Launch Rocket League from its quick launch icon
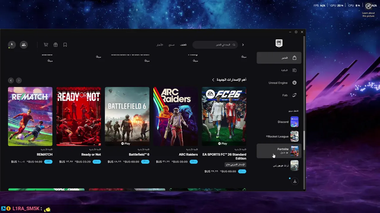 pyautogui.click(x=294, y=136)
